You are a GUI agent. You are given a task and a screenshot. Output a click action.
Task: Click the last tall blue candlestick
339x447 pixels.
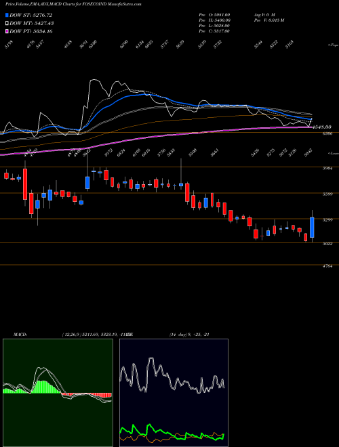tap(312, 227)
